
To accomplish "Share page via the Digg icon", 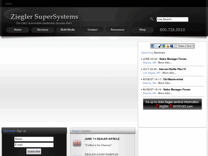I will tap(175, 46).
